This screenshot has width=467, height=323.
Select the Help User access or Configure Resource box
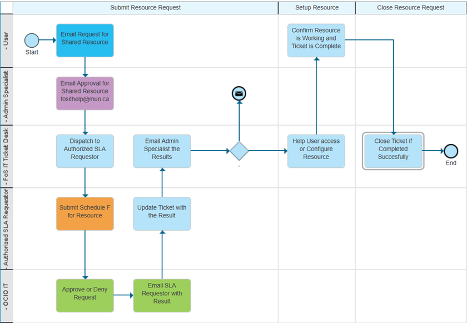[x=316, y=150]
